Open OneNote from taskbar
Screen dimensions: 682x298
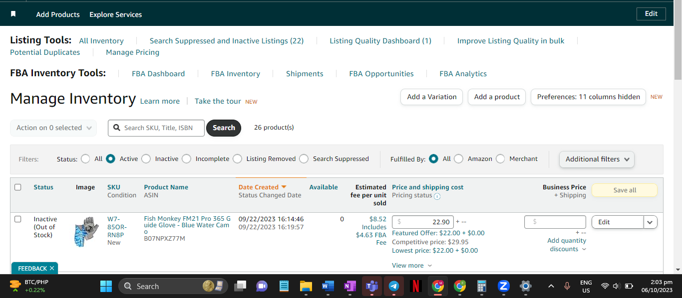(x=349, y=286)
